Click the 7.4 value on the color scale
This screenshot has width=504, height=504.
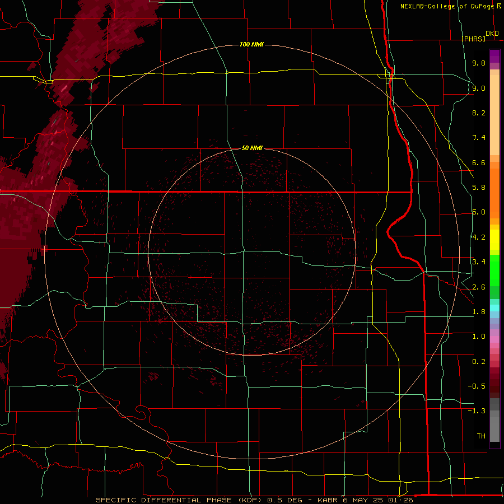(479, 138)
